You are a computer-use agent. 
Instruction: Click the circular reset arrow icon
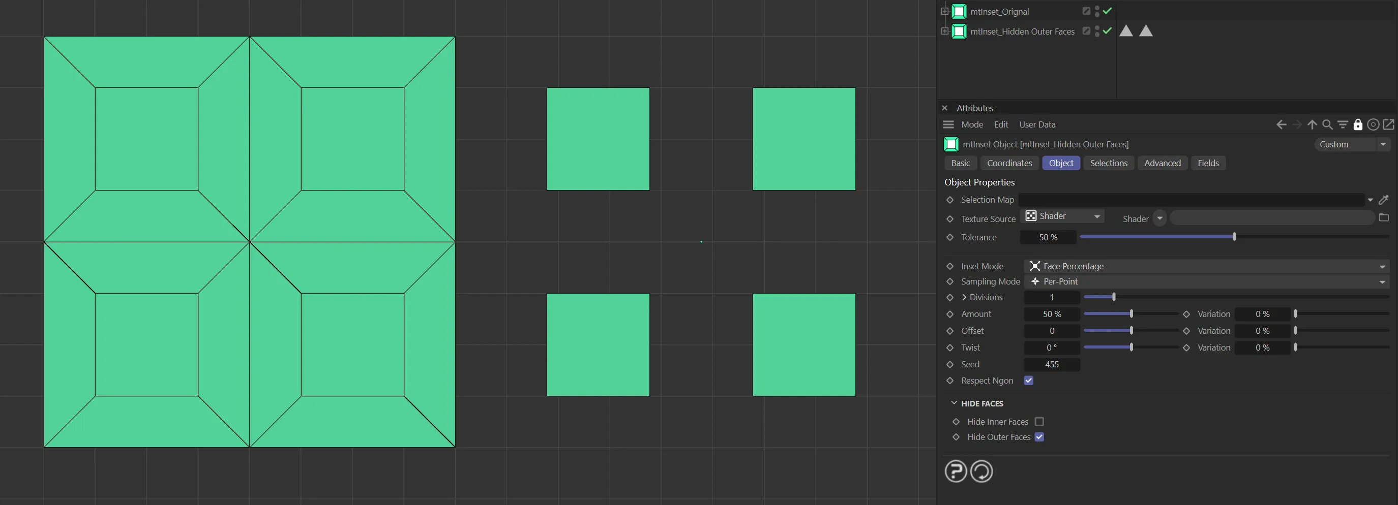(981, 471)
